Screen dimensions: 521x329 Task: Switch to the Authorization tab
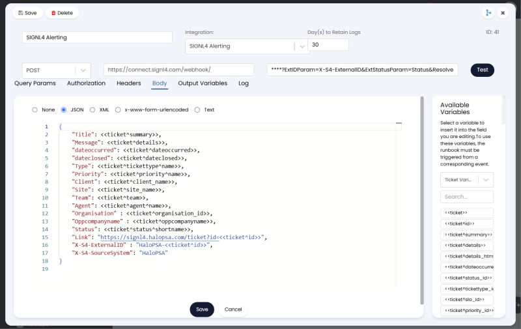(x=86, y=83)
